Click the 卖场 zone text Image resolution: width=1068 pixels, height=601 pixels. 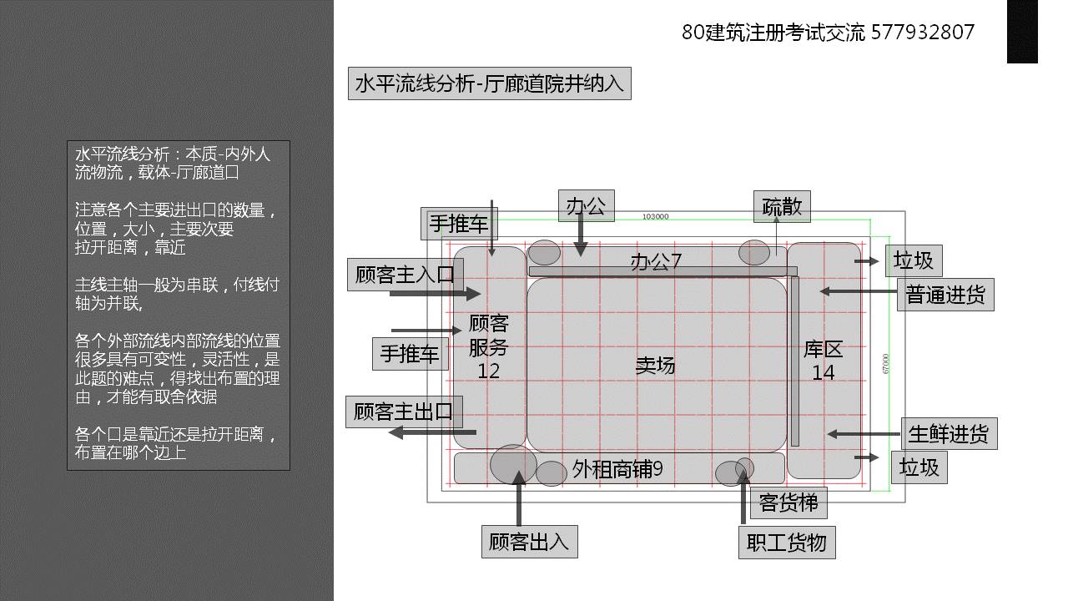point(655,366)
